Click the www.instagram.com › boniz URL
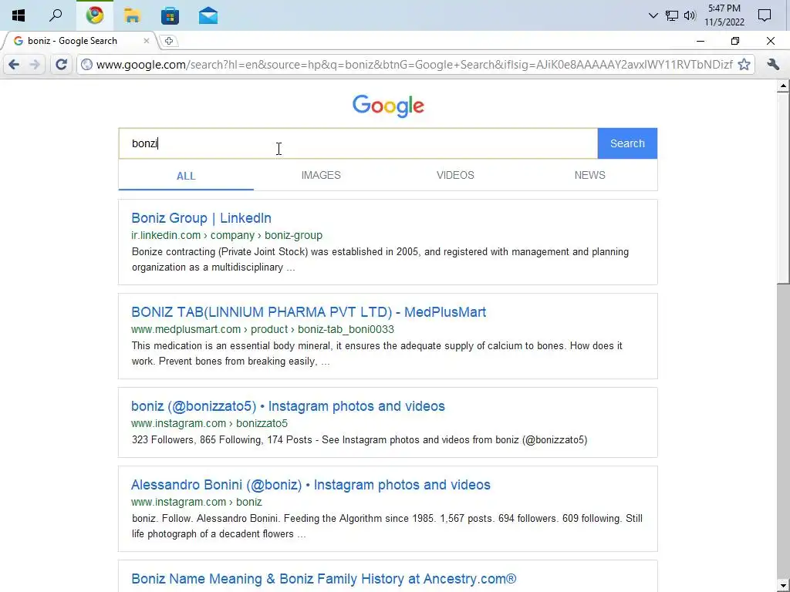This screenshot has width=790, height=592. click(197, 502)
